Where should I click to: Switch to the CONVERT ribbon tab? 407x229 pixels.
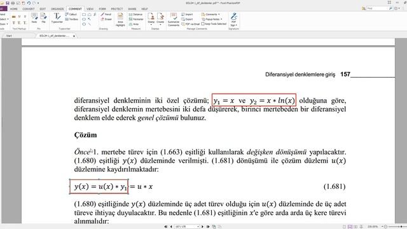tap(28, 9)
